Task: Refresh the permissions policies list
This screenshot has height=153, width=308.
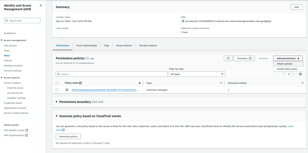Action: pos(228,58)
